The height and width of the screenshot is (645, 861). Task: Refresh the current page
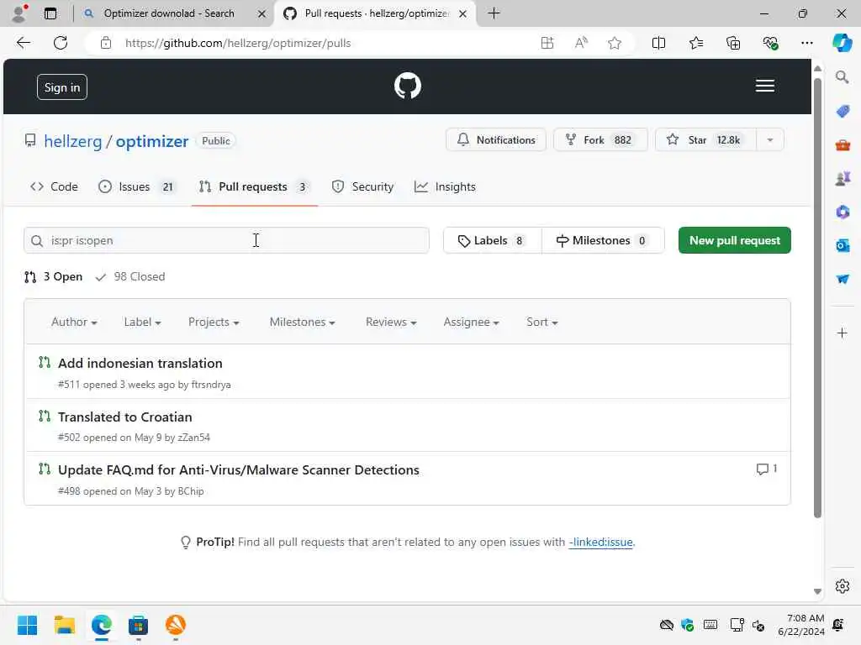[61, 43]
